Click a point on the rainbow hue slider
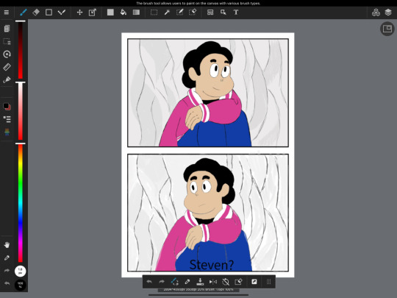The height and width of the screenshot is (298, 397). tap(21, 203)
